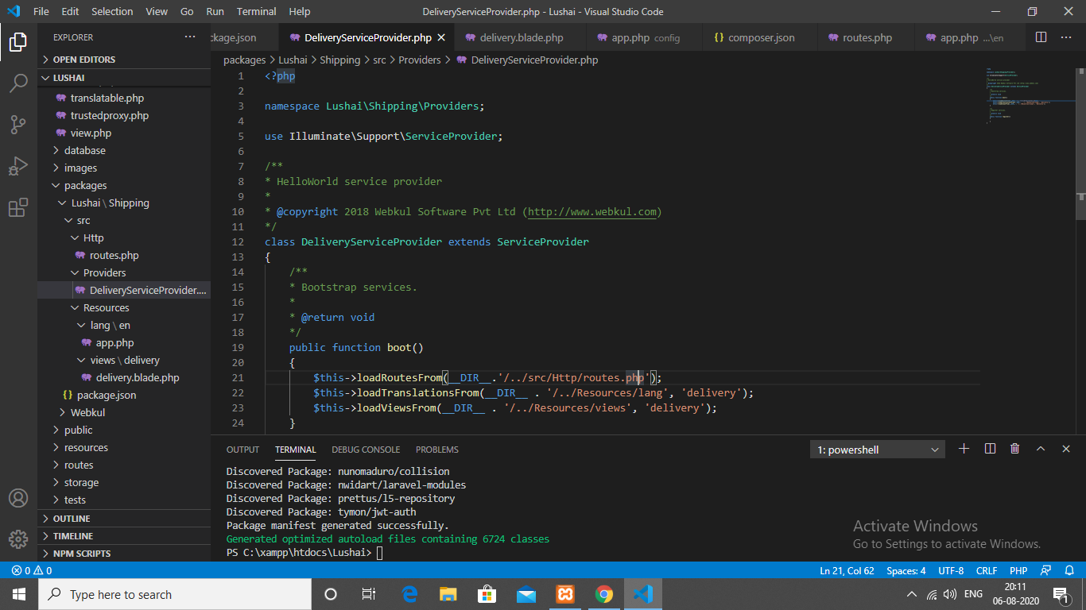Show the Output panel tab

click(x=242, y=450)
